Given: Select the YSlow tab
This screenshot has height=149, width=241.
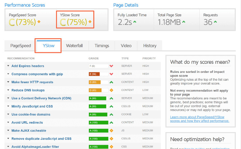Looking at the screenshot, I should 49,46.
